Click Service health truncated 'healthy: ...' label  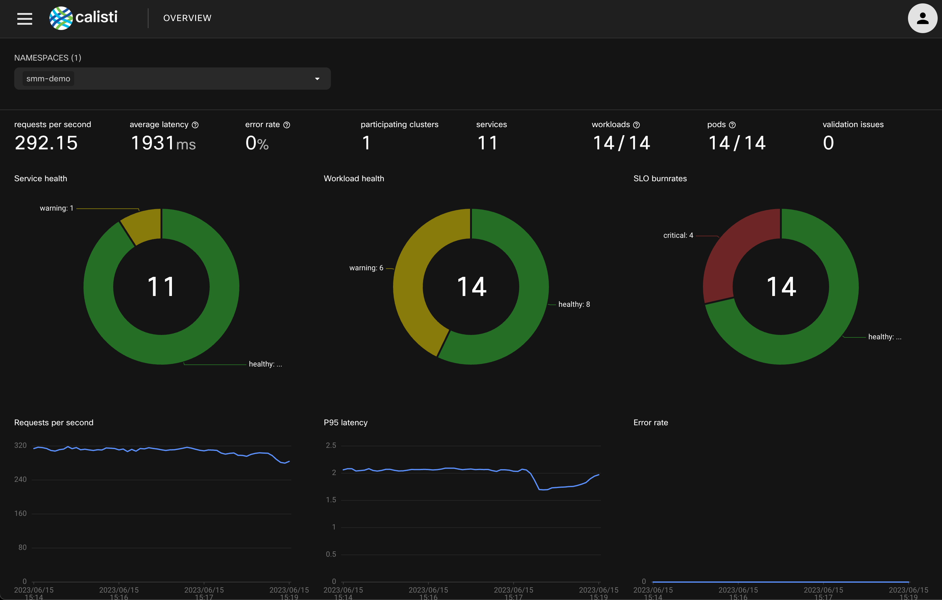265,364
